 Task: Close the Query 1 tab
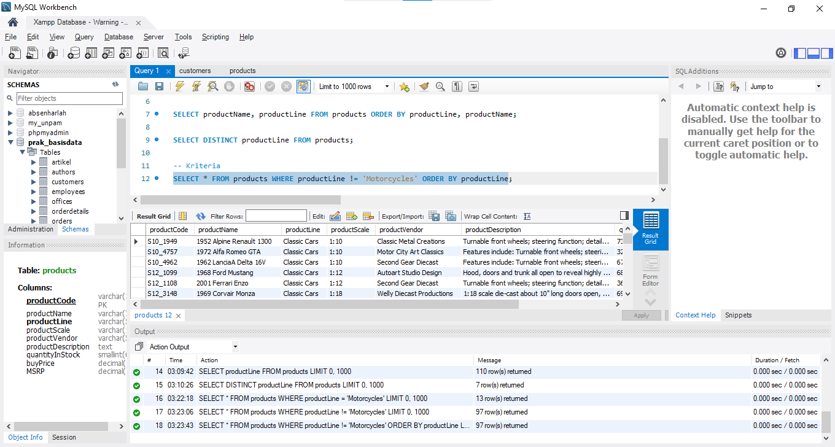(x=169, y=71)
